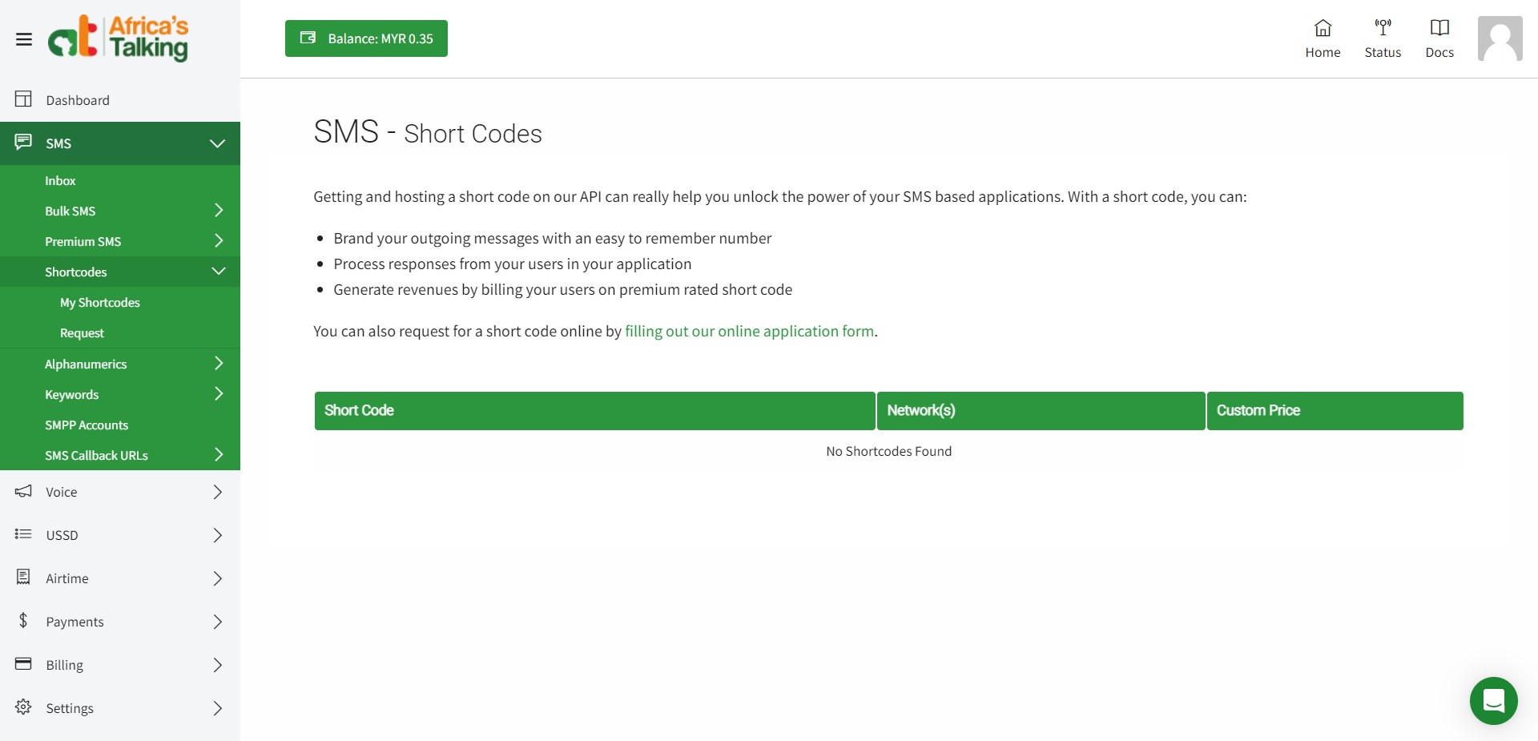Click the hamburger menu icon

[x=24, y=39]
